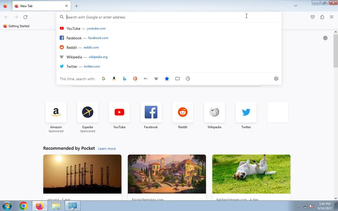Click the page vertical scrollbar thumb

pos(336,51)
